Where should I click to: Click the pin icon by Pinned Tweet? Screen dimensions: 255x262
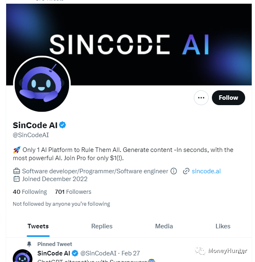(29, 244)
